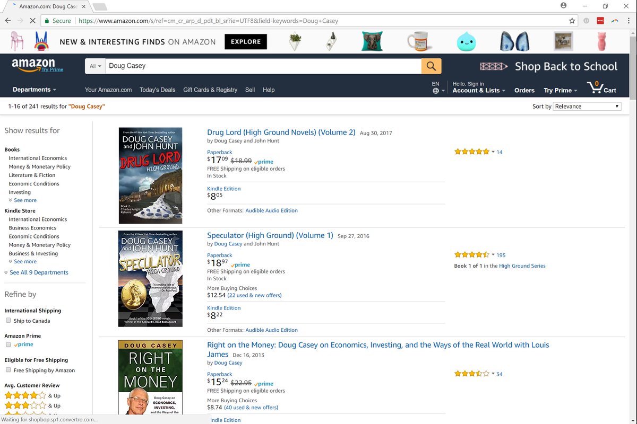This screenshot has height=424, width=637.
Task: Click the pink chair product in banner
Action: (x=16, y=41)
